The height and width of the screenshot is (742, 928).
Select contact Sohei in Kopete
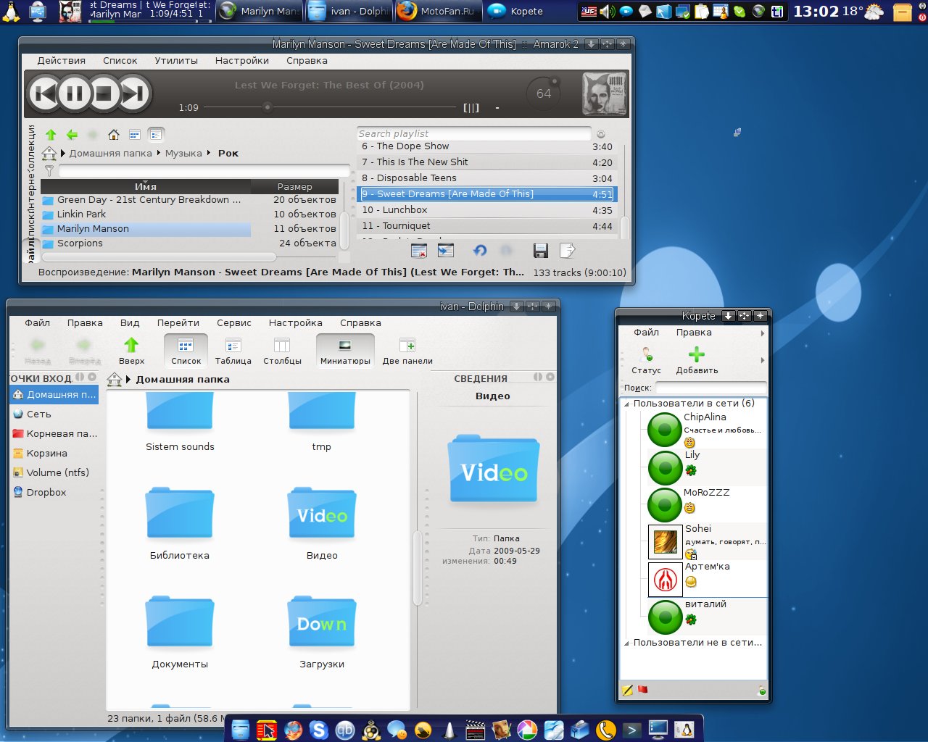point(706,541)
